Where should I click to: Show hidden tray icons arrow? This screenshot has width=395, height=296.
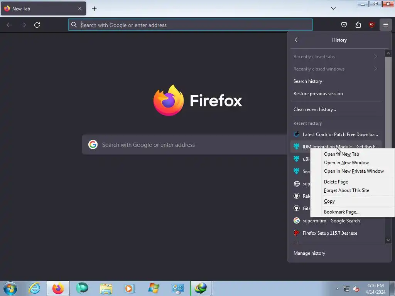337,289
